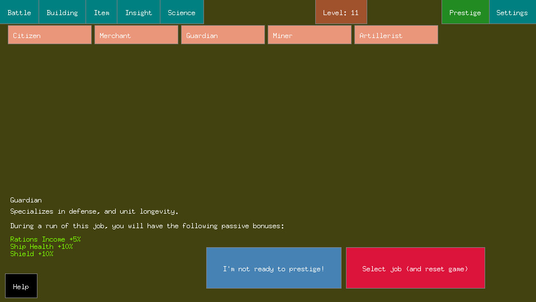Click the Shield +10% bonus line
Image resolution: width=536 pixels, height=302 pixels.
[32, 254]
